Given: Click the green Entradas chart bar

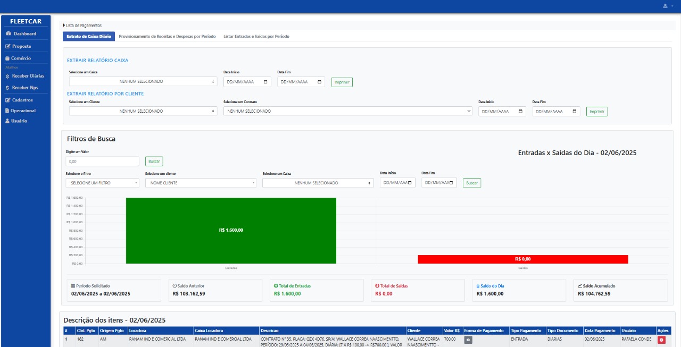Looking at the screenshot, I should tap(231, 230).
